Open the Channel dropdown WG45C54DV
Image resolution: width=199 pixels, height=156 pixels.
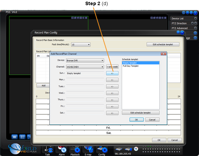[x=85, y=67]
